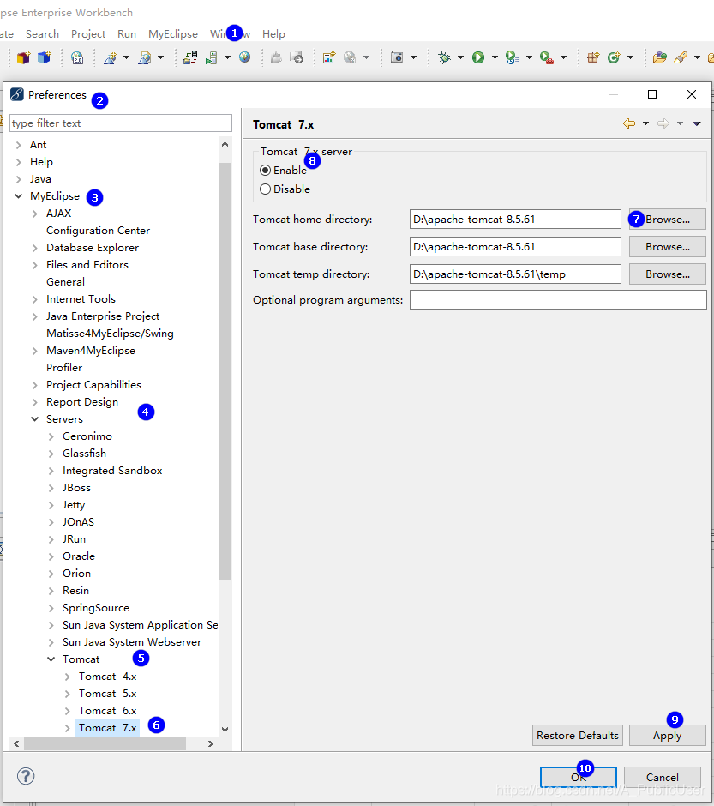The image size is (714, 806).
Task: Click Browse for Tomcat base directory
Action: point(667,247)
